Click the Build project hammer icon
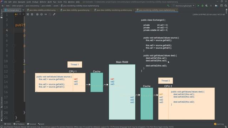Image resolution: width=228 pixels, height=128 pixels. tap(168, 6)
